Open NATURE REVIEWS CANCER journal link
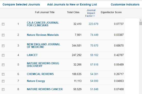This screenshot has width=142, height=94. coord(45,89)
